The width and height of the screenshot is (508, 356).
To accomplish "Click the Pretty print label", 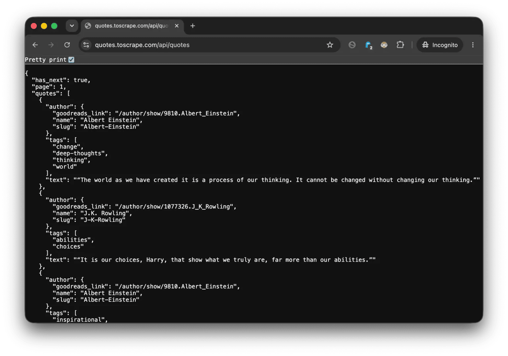I will tap(46, 60).
